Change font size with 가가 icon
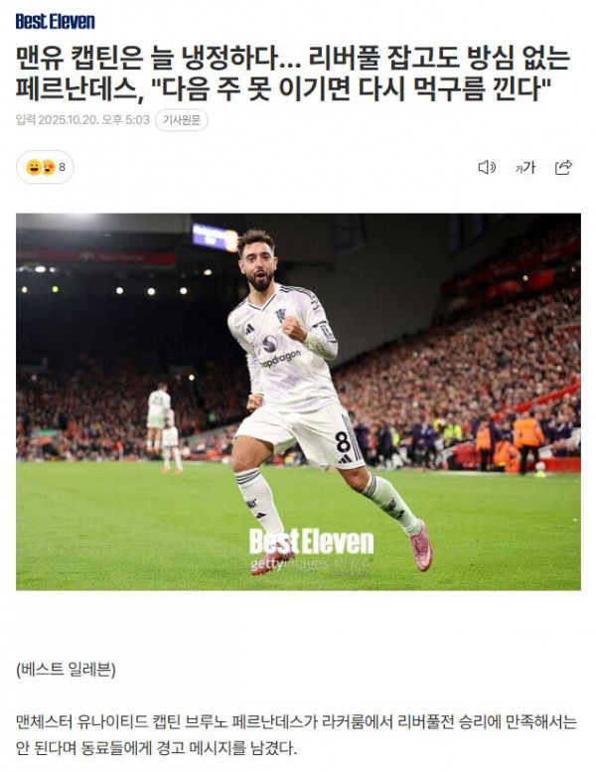 (x=524, y=167)
